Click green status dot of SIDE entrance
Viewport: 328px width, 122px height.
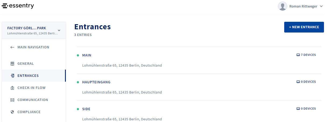coord(78,109)
